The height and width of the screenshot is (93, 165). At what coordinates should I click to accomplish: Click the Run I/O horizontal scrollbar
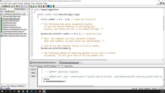pyautogui.click(x=67, y=86)
